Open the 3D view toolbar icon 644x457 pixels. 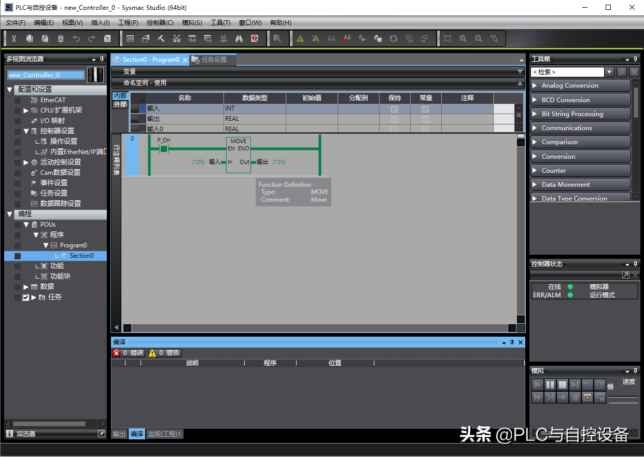(x=130, y=38)
